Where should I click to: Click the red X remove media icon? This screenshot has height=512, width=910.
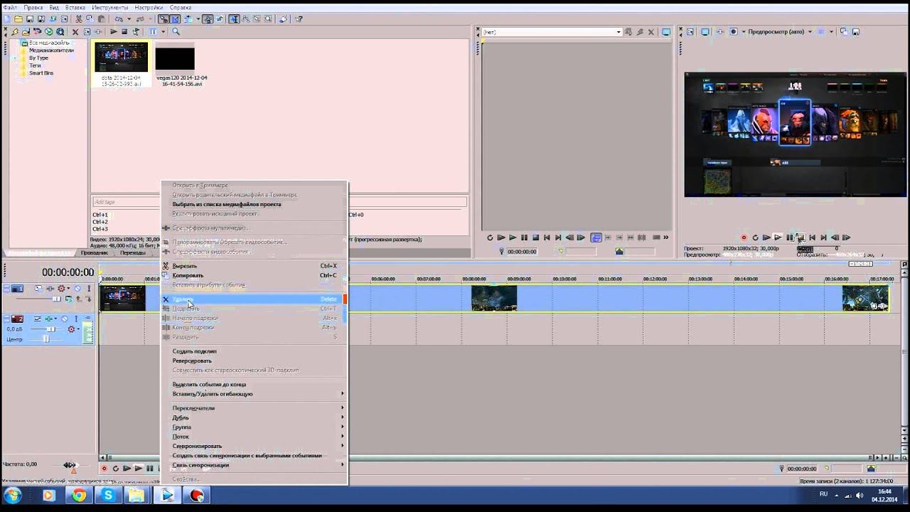click(75, 32)
